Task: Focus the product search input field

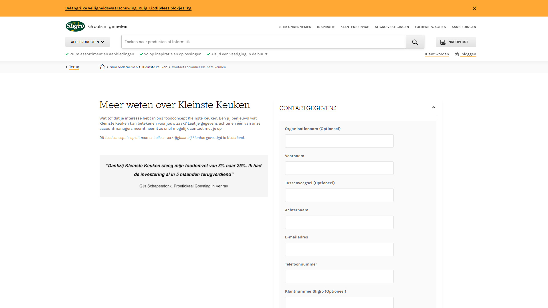Action: pos(263,42)
